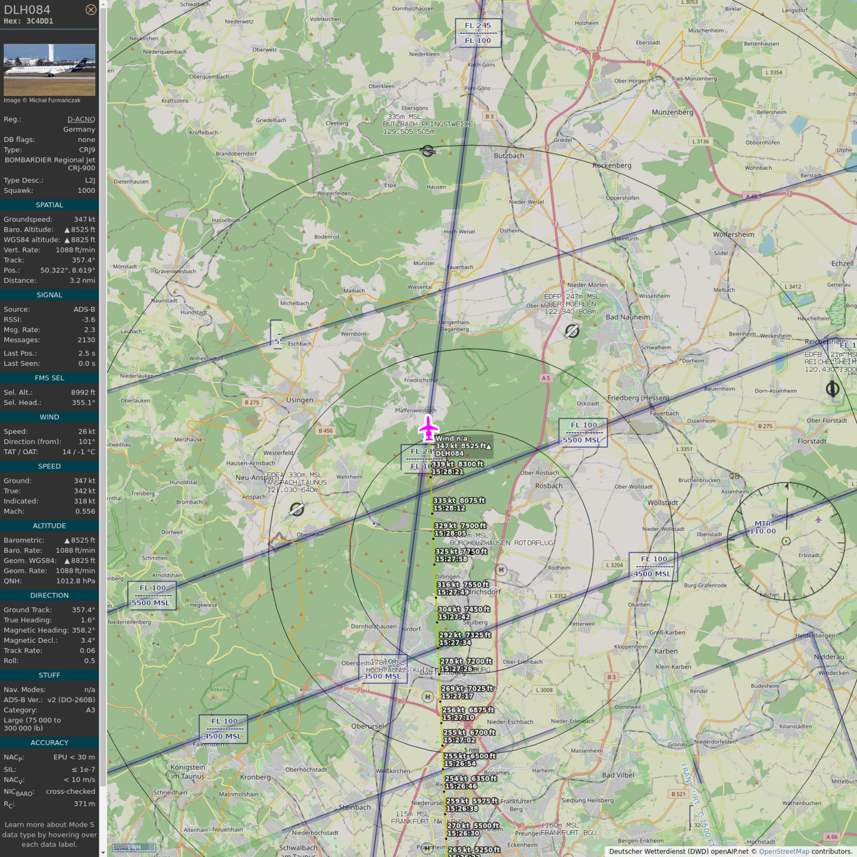Click the Butzbach-Pfingstweide glider airfield symbol
The width and height of the screenshot is (857, 857).
(427, 151)
